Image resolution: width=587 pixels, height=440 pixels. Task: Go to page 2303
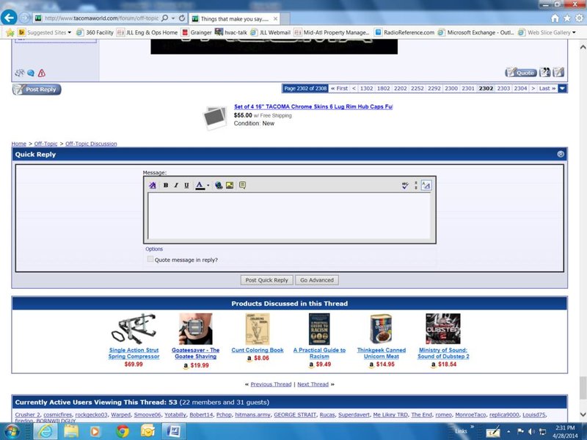pyautogui.click(x=503, y=89)
